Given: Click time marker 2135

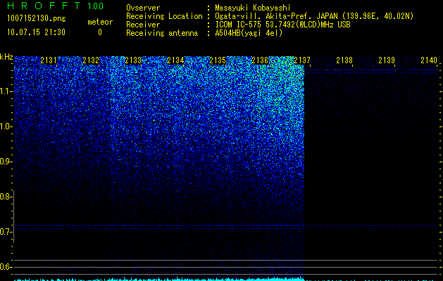Looking at the screenshot, I should 218,60.
